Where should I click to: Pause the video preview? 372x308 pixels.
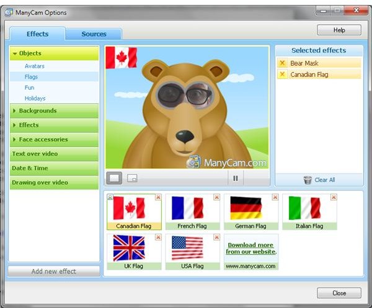point(236,178)
